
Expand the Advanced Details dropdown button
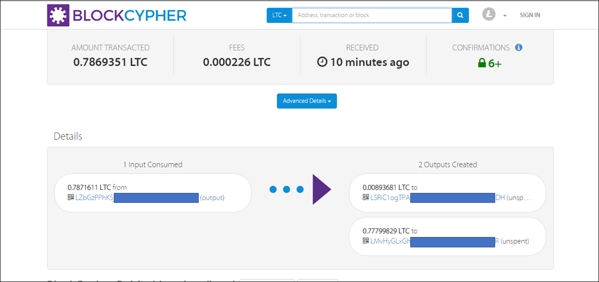point(307,101)
